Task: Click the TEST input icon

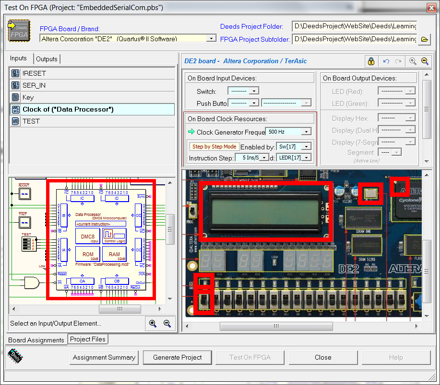Action: coord(15,121)
